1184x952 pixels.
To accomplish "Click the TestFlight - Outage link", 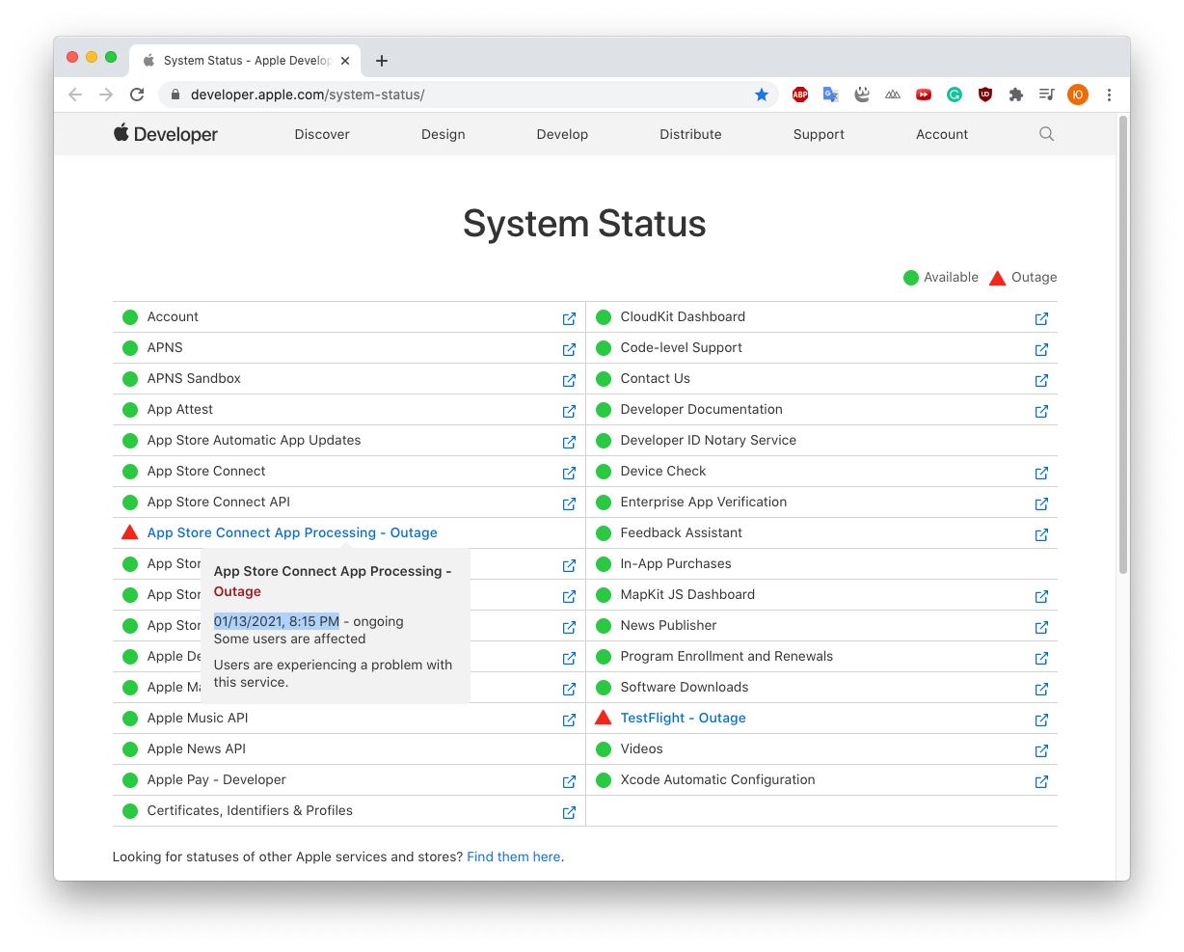I will click(683, 718).
